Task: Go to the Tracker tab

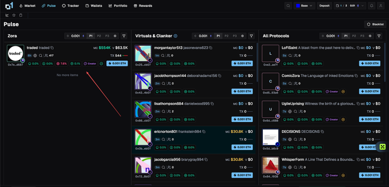Action: 70,6
